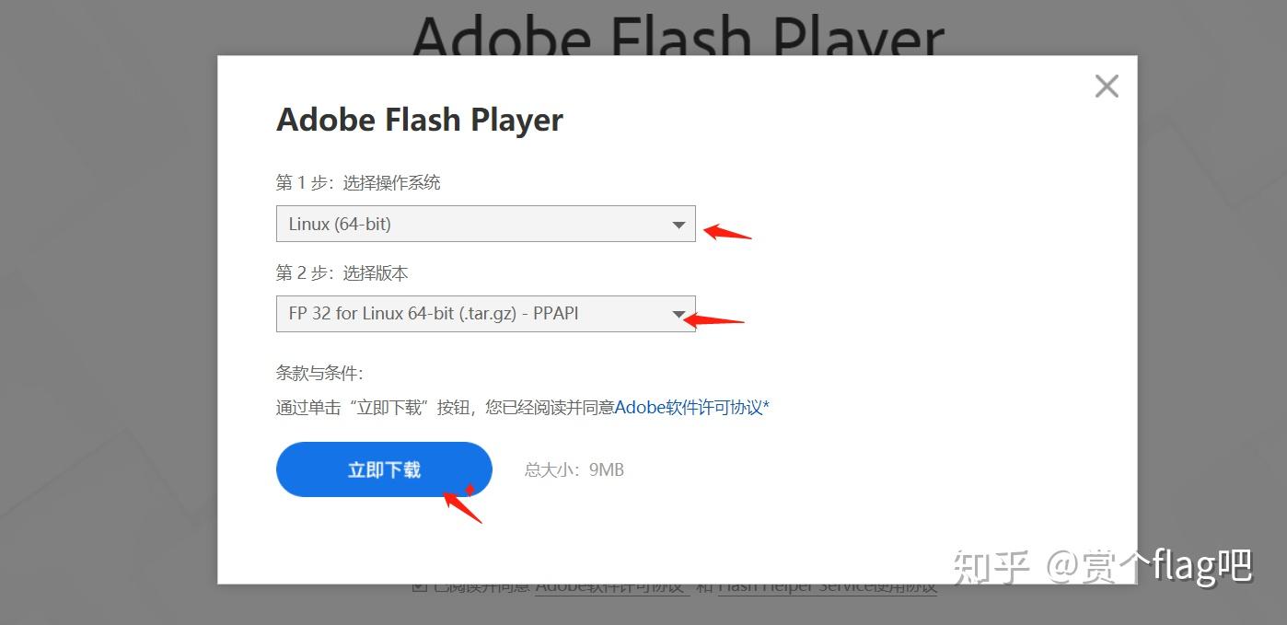
Task: Toggle the agreement checkbox below the dialog
Action: click(419, 586)
